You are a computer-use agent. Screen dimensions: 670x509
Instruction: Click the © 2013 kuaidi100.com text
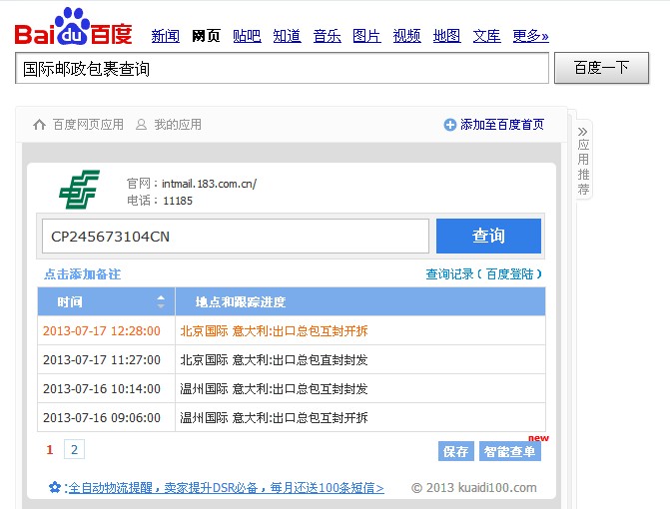pos(474,488)
